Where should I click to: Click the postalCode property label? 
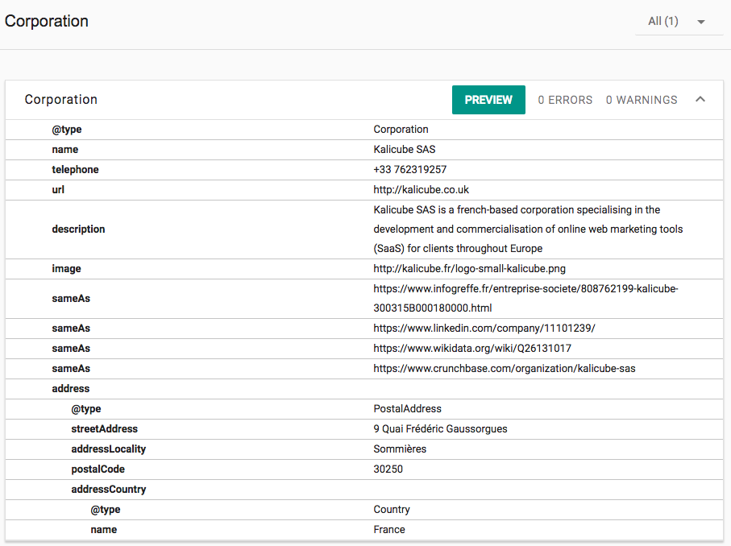[x=98, y=469]
